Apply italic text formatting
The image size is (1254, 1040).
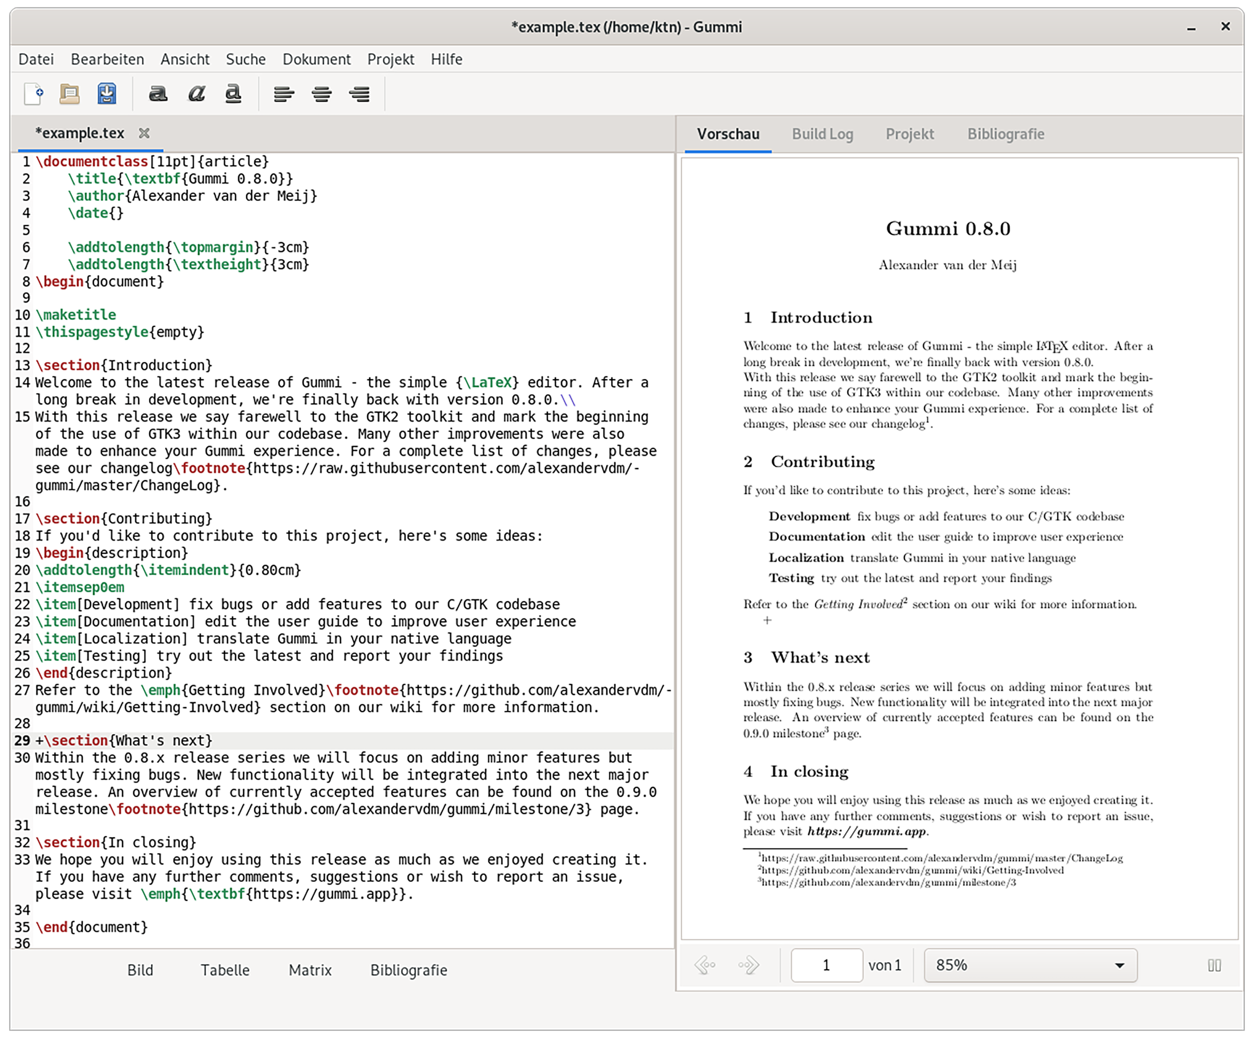pos(196,94)
